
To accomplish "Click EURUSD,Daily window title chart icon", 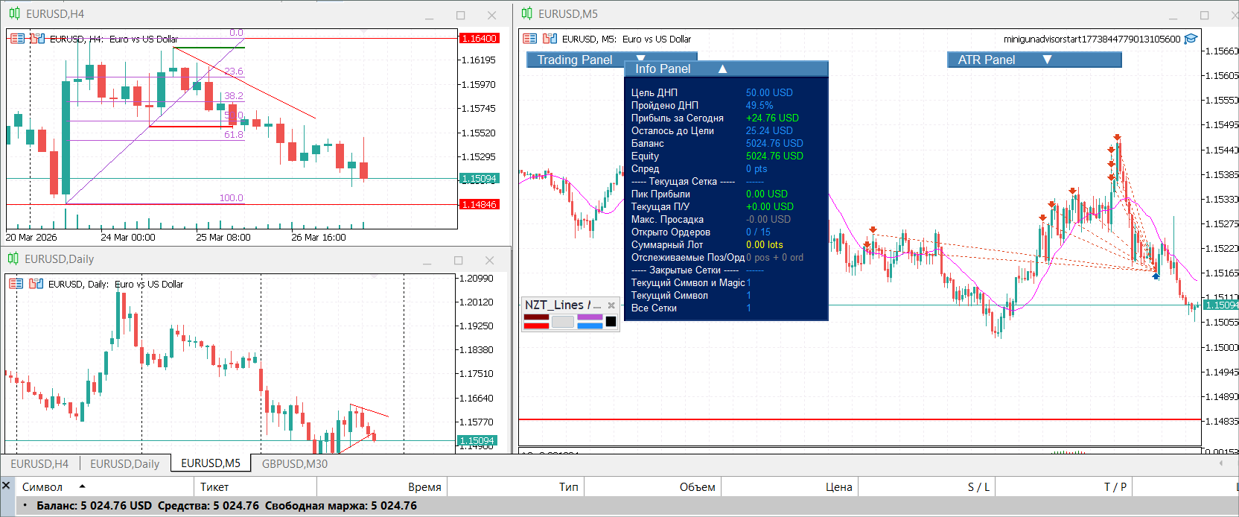I will [x=13, y=258].
